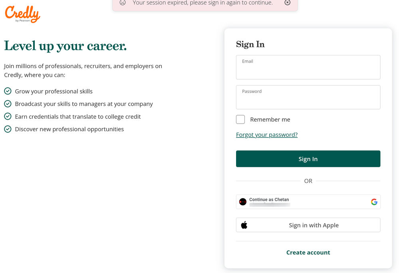Click checkmark icon beside Earn credentials

point(8,116)
